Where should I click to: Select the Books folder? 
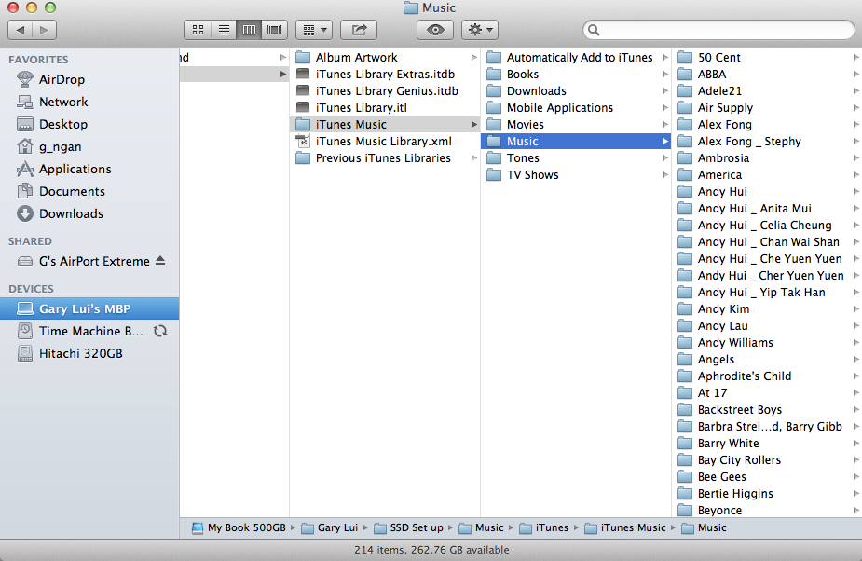point(576,75)
